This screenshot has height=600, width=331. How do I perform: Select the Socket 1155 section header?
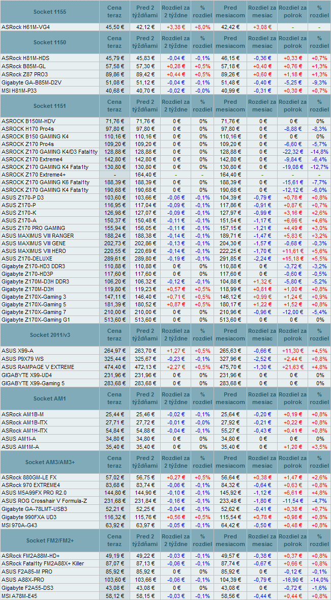tap(50, 12)
